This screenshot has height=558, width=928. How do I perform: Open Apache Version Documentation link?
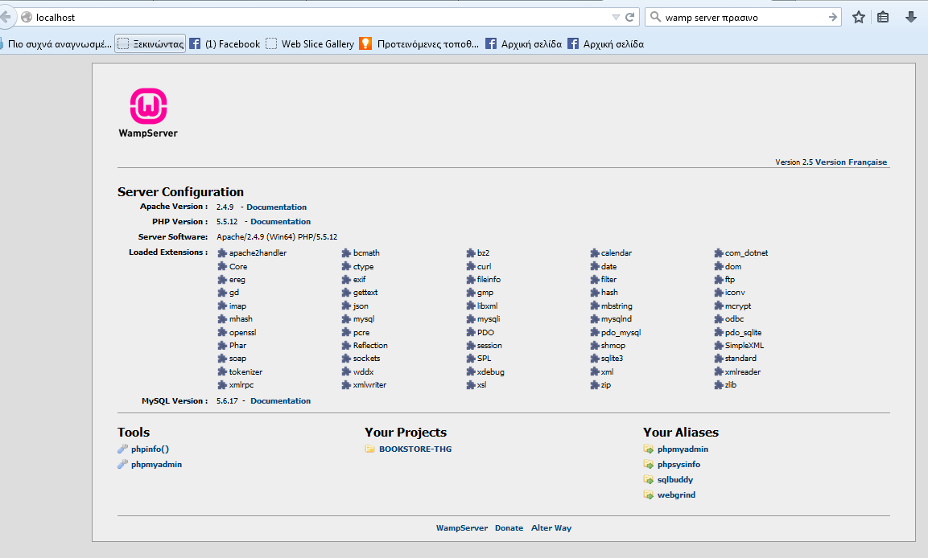point(276,207)
